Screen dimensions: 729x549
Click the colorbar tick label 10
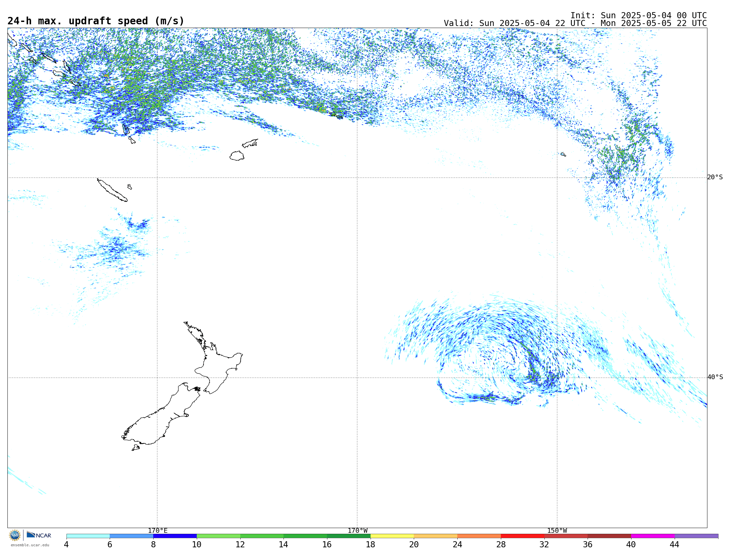[197, 544]
